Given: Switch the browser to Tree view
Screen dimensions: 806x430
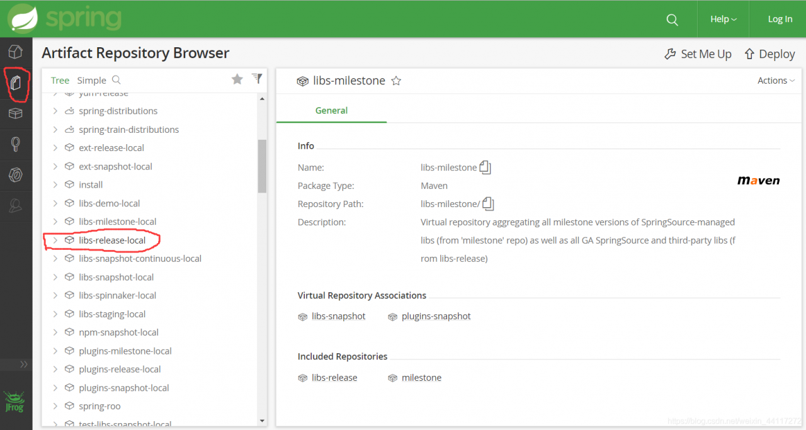Looking at the screenshot, I should point(60,80).
